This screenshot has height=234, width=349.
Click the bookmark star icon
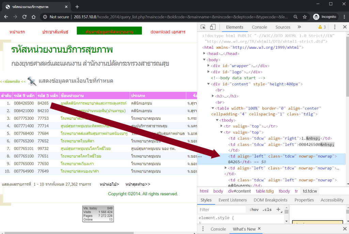click(x=305, y=17)
